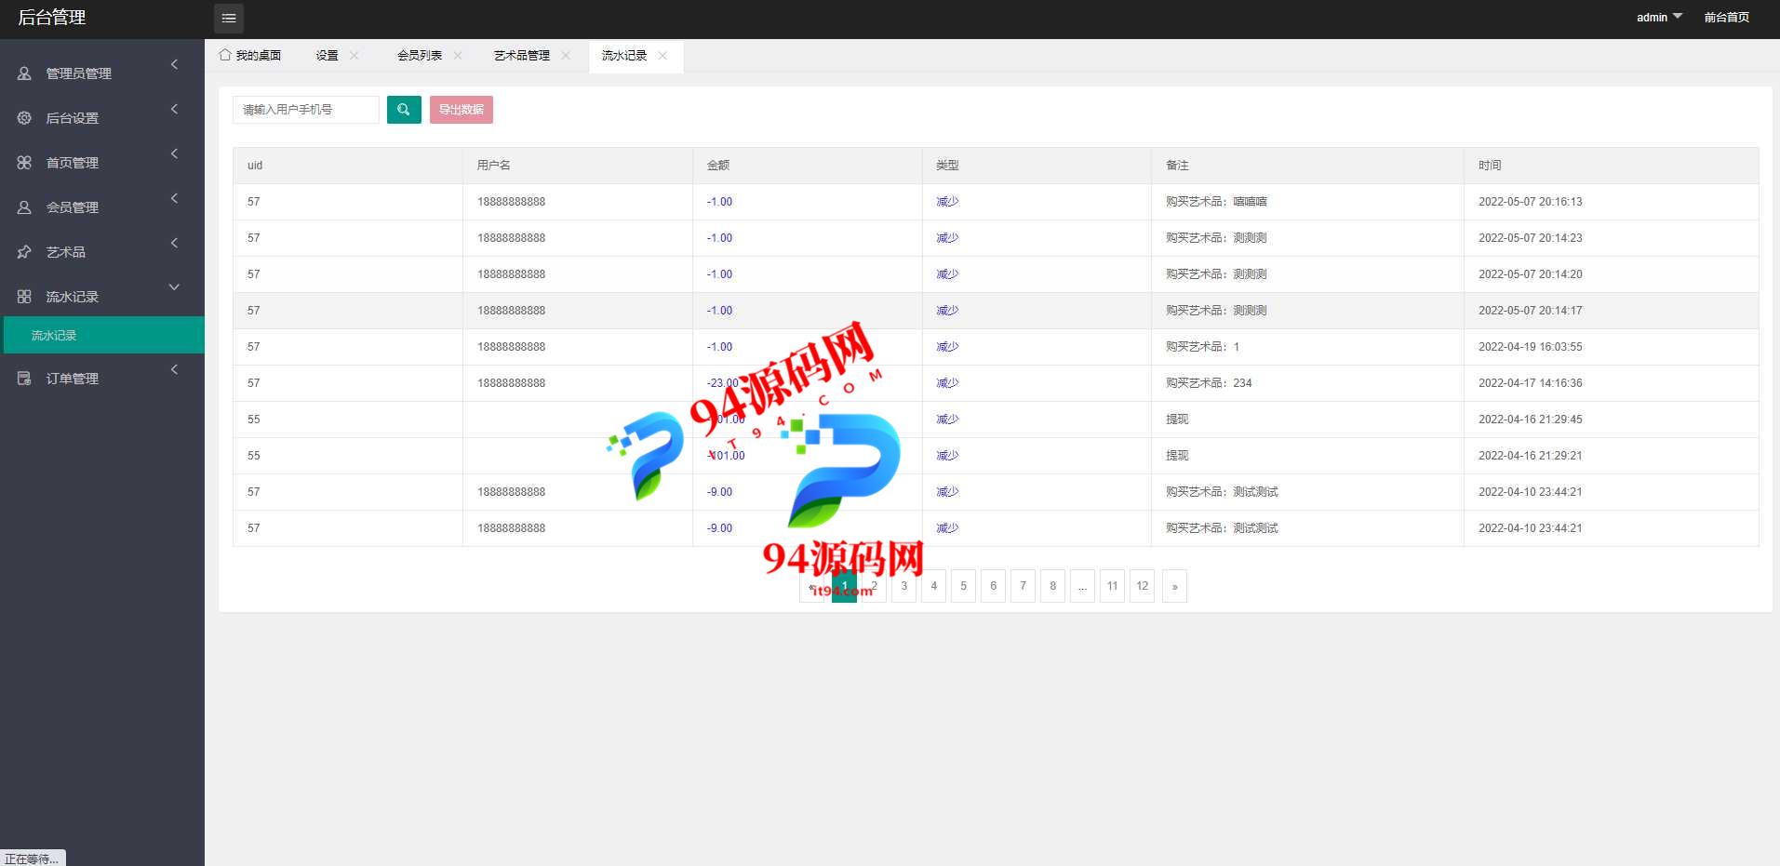
Task: Click the 艺术品 pin icon
Action: tap(24, 252)
